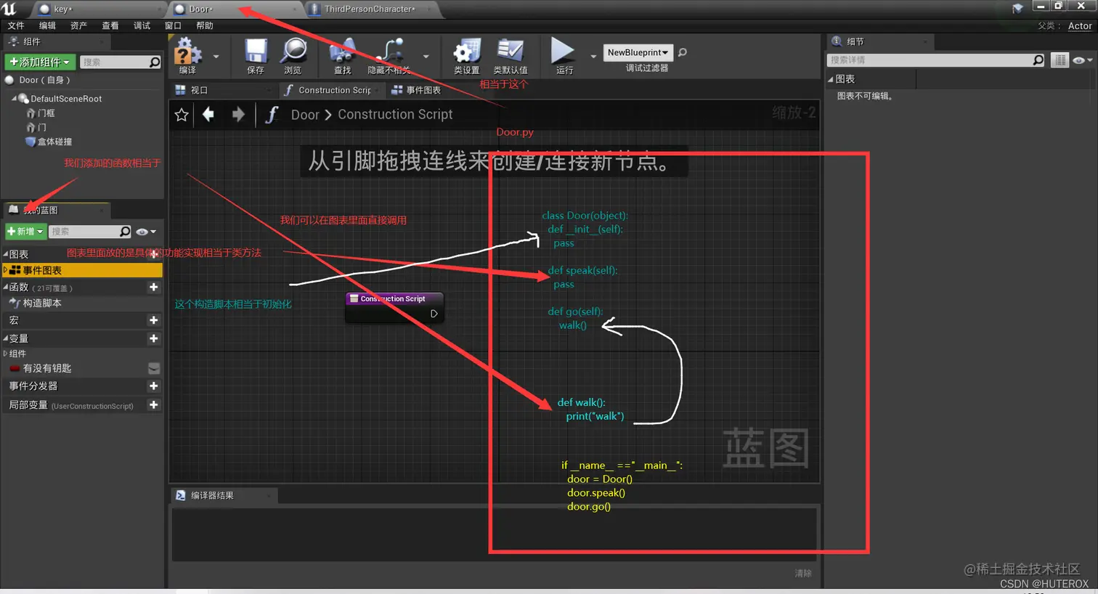
Task: Open the NewBlueprint debug object dropdown
Action: click(x=638, y=52)
